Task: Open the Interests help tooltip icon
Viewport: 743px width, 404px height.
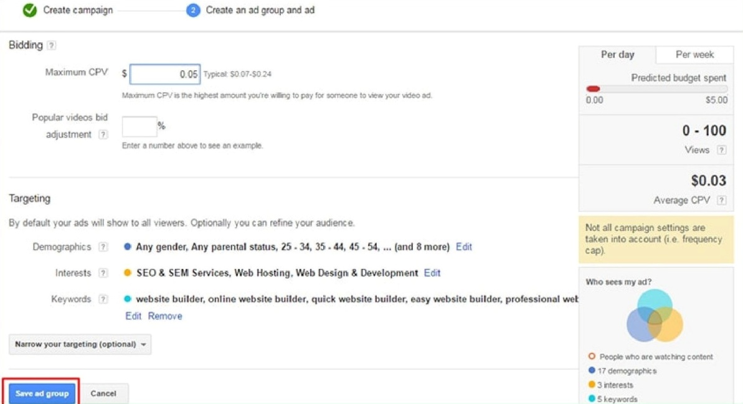Action: pyautogui.click(x=103, y=273)
